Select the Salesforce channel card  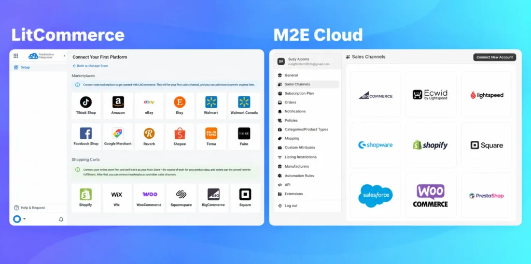click(x=375, y=195)
